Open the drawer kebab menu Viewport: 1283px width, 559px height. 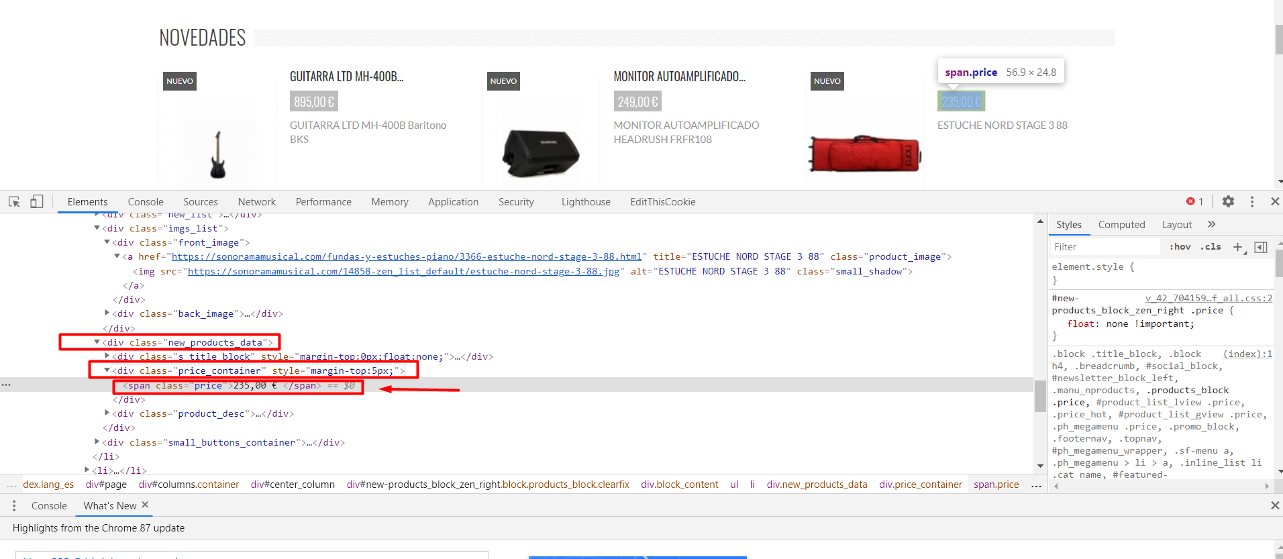14,505
